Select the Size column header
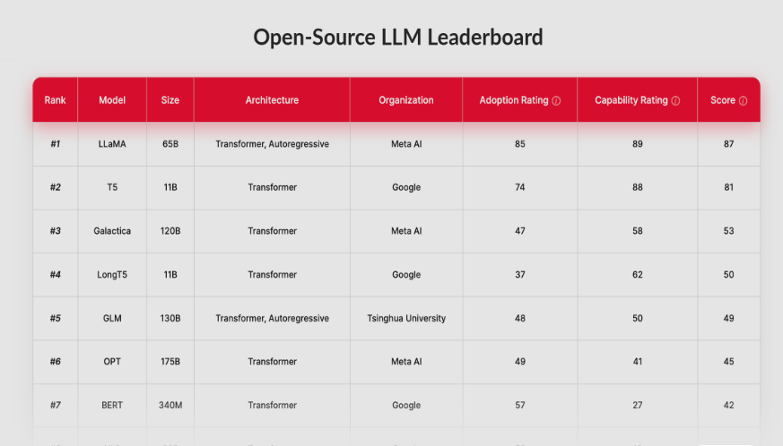783x446 pixels. tap(170, 100)
